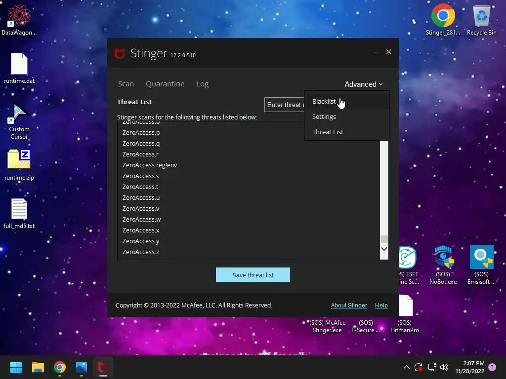Screen dimensions: 506x379
Task: Choose Settings from the Advanced menu
Action: [346, 116]
